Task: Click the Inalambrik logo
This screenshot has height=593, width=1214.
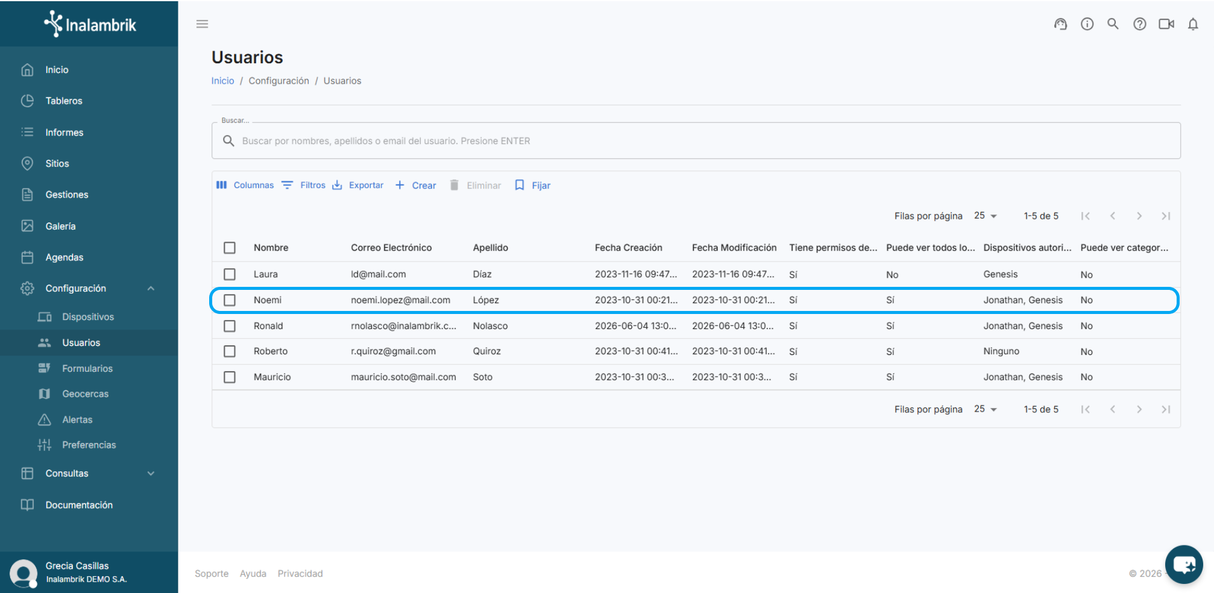Action: (90, 24)
